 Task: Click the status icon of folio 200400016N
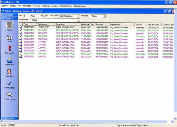(x=21, y=42)
